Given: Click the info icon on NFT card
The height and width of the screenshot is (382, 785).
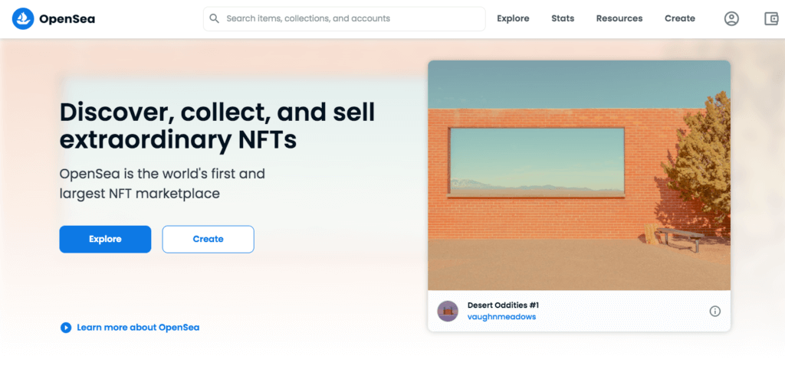Looking at the screenshot, I should coord(715,311).
